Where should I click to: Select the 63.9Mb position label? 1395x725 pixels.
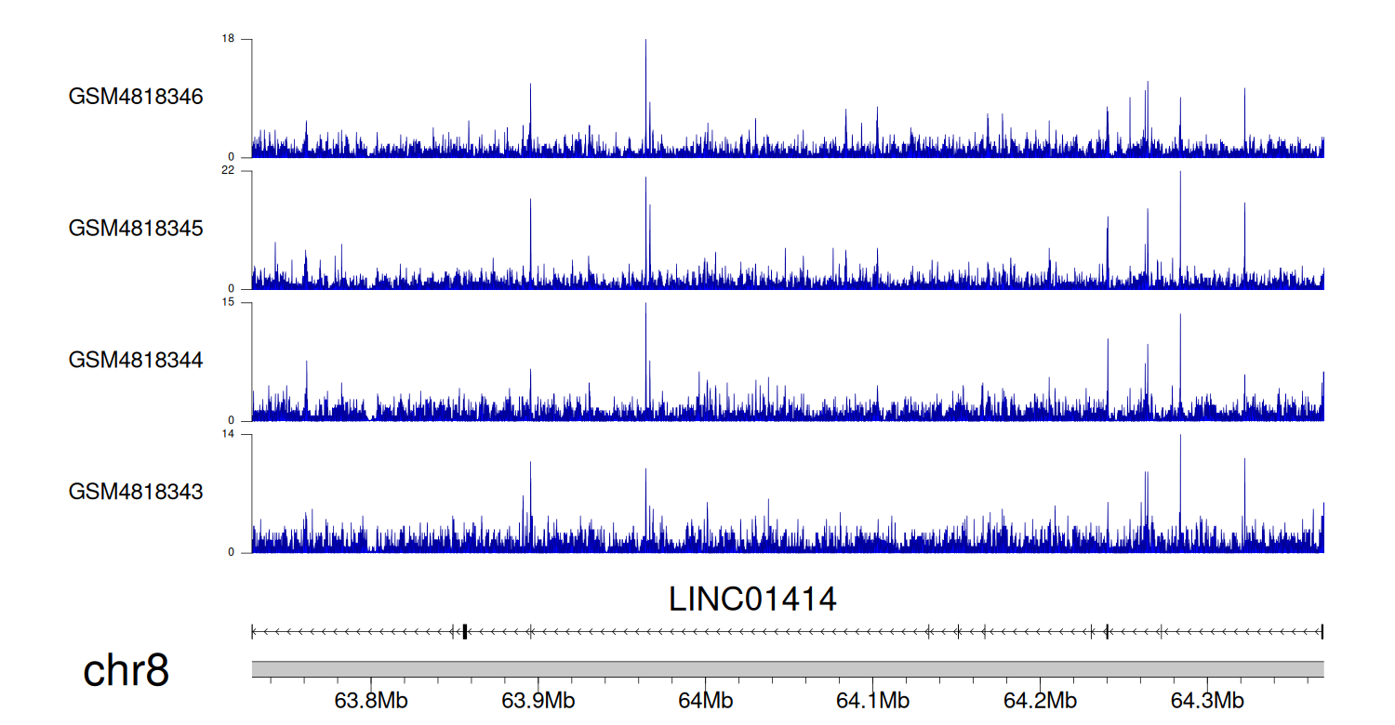tap(538, 701)
